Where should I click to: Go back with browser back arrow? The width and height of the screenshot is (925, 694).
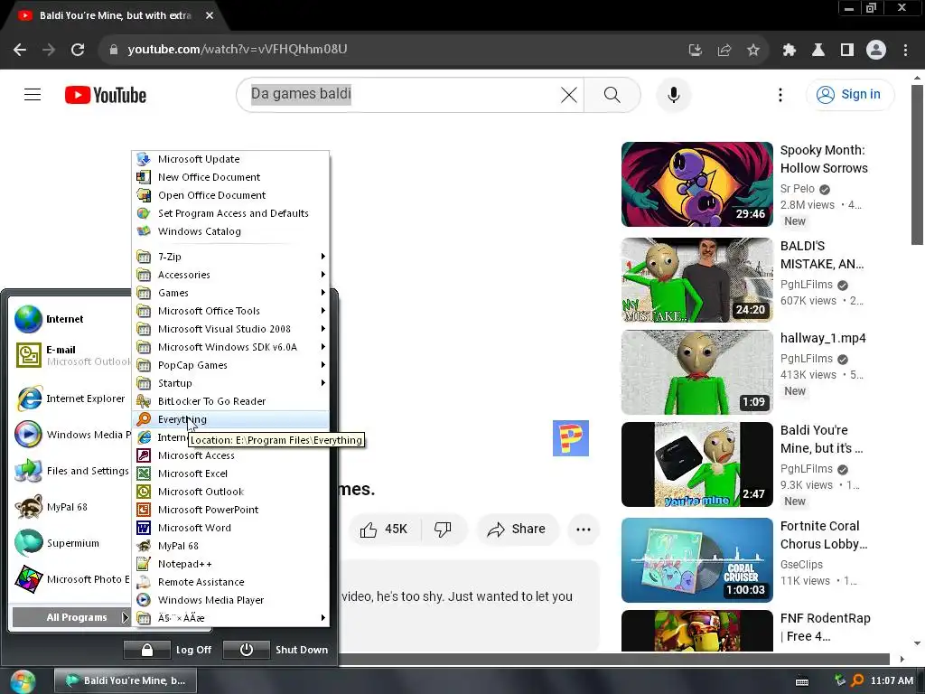[x=20, y=50]
